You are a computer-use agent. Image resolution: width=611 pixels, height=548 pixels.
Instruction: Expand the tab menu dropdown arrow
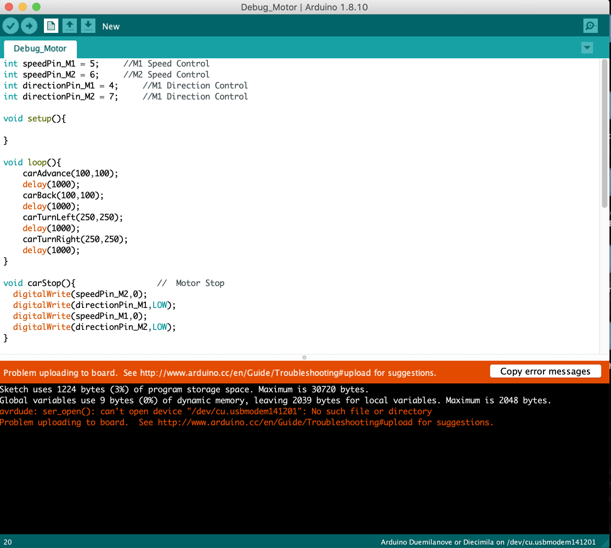coord(587,48)
